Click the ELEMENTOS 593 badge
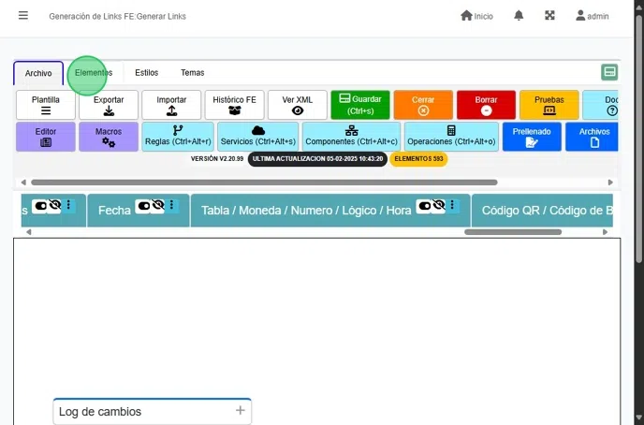This screenshot has height=425, width=644. [418, 159]
